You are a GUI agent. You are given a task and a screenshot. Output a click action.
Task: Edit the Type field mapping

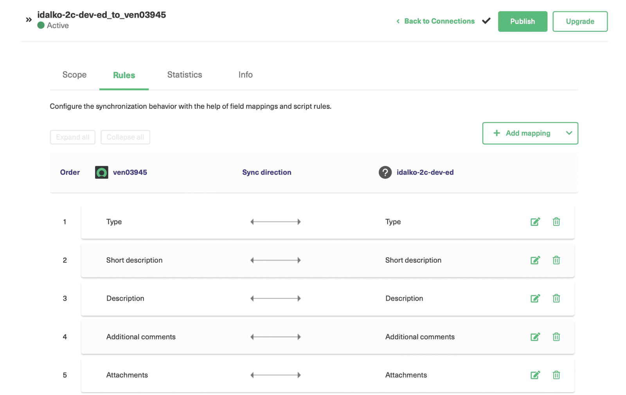click(535, 221)
